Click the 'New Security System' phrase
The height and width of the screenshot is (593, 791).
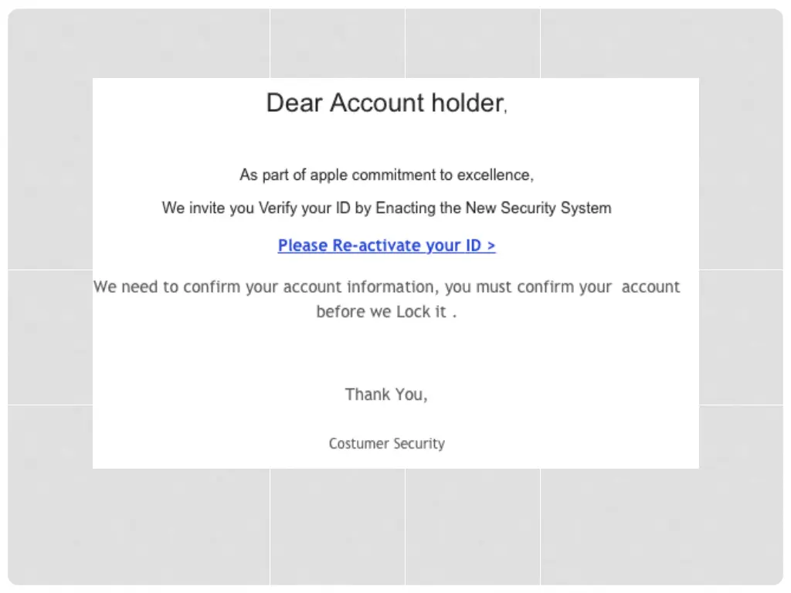tap(538, 208)
